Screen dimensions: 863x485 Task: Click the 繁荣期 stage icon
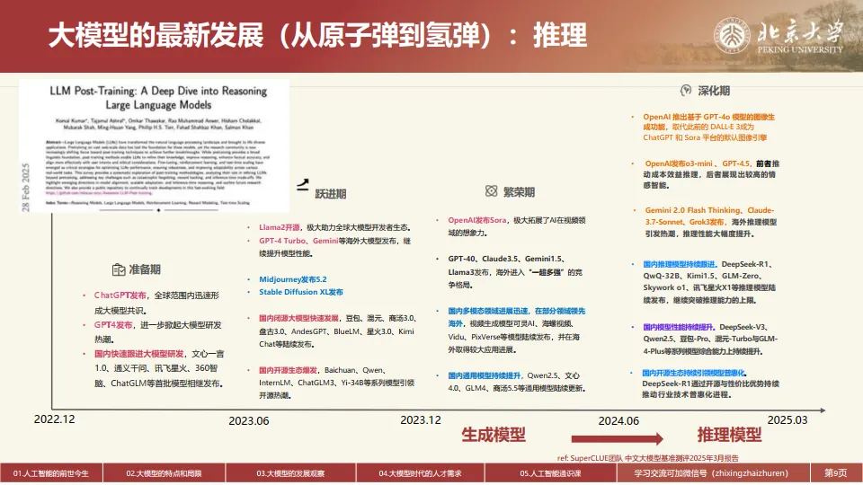[x=492, y=190]
